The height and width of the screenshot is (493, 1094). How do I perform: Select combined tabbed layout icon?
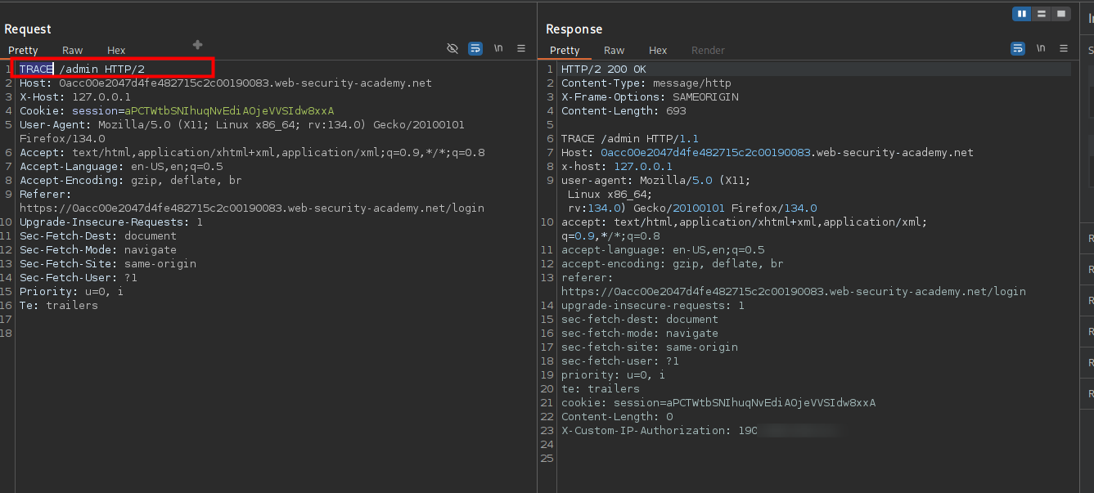pos(1061,14)
